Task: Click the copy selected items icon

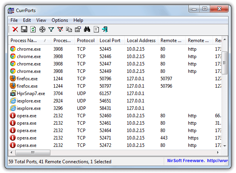Action: [69, 29]
